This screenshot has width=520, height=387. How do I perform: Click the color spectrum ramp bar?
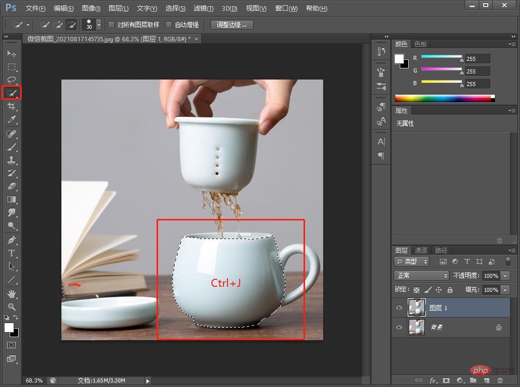coord(444,98)
